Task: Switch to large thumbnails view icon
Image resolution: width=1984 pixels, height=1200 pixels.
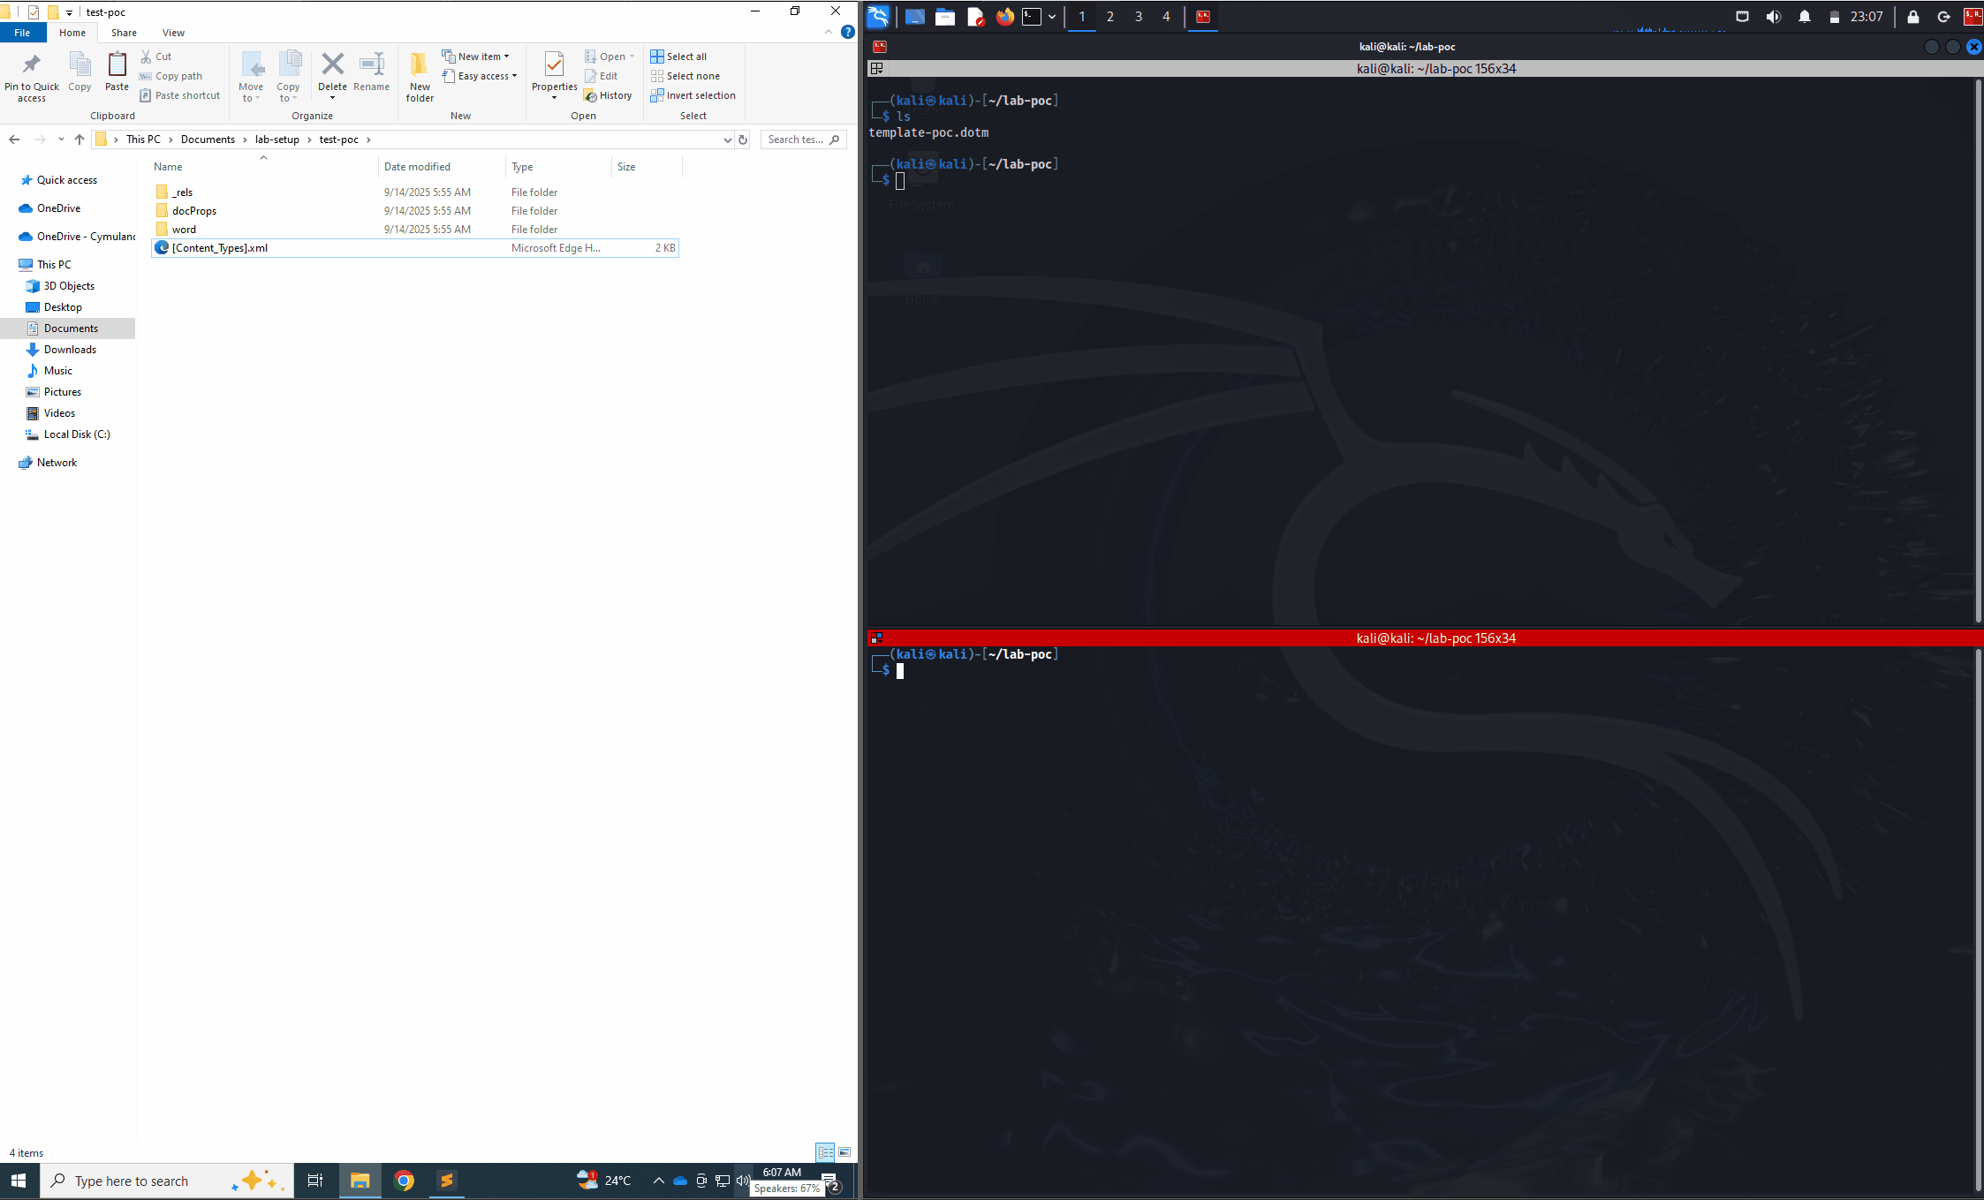Action: (844, 1152)
